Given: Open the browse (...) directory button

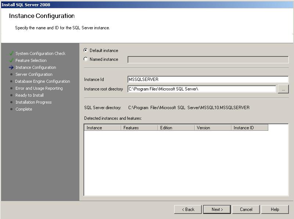Looking at the screenshot, I should coord(283,89).
